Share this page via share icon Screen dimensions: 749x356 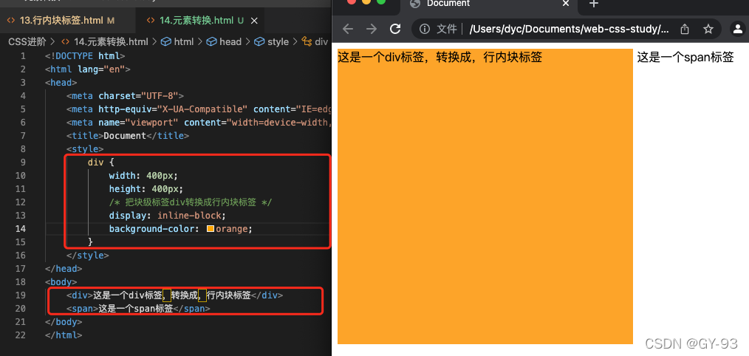point(685,29)
